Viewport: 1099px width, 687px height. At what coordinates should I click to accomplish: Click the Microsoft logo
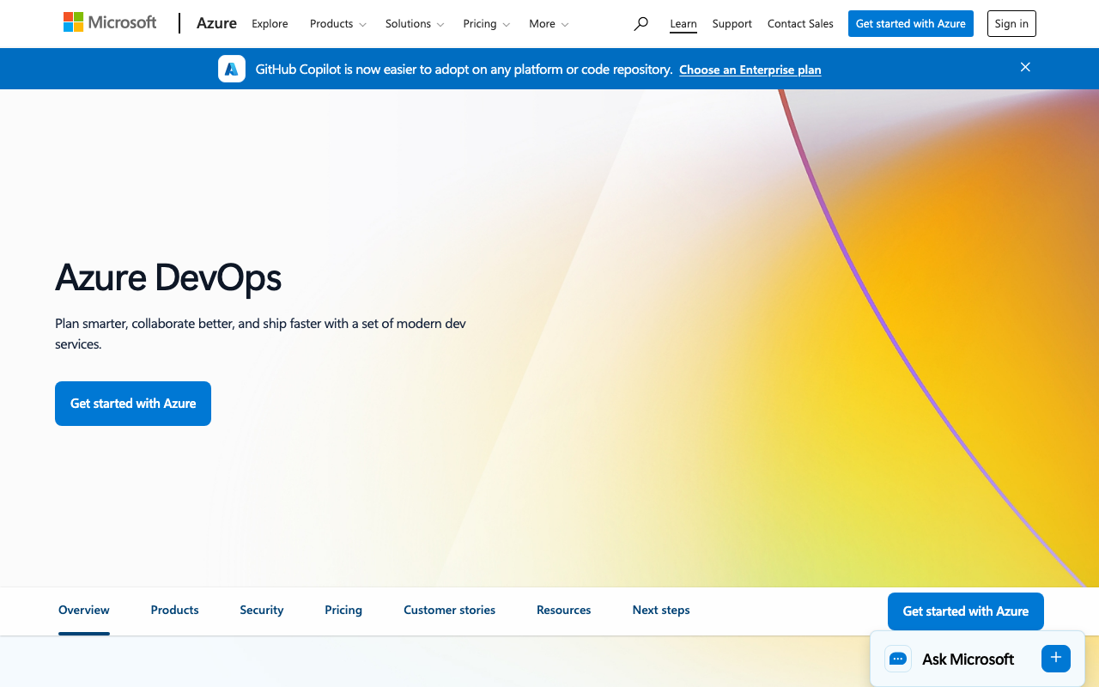110,23
